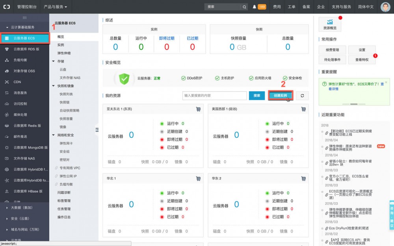Select 云盘 in the ECS menu
This screenshot has height=246, width=394.
63,70
